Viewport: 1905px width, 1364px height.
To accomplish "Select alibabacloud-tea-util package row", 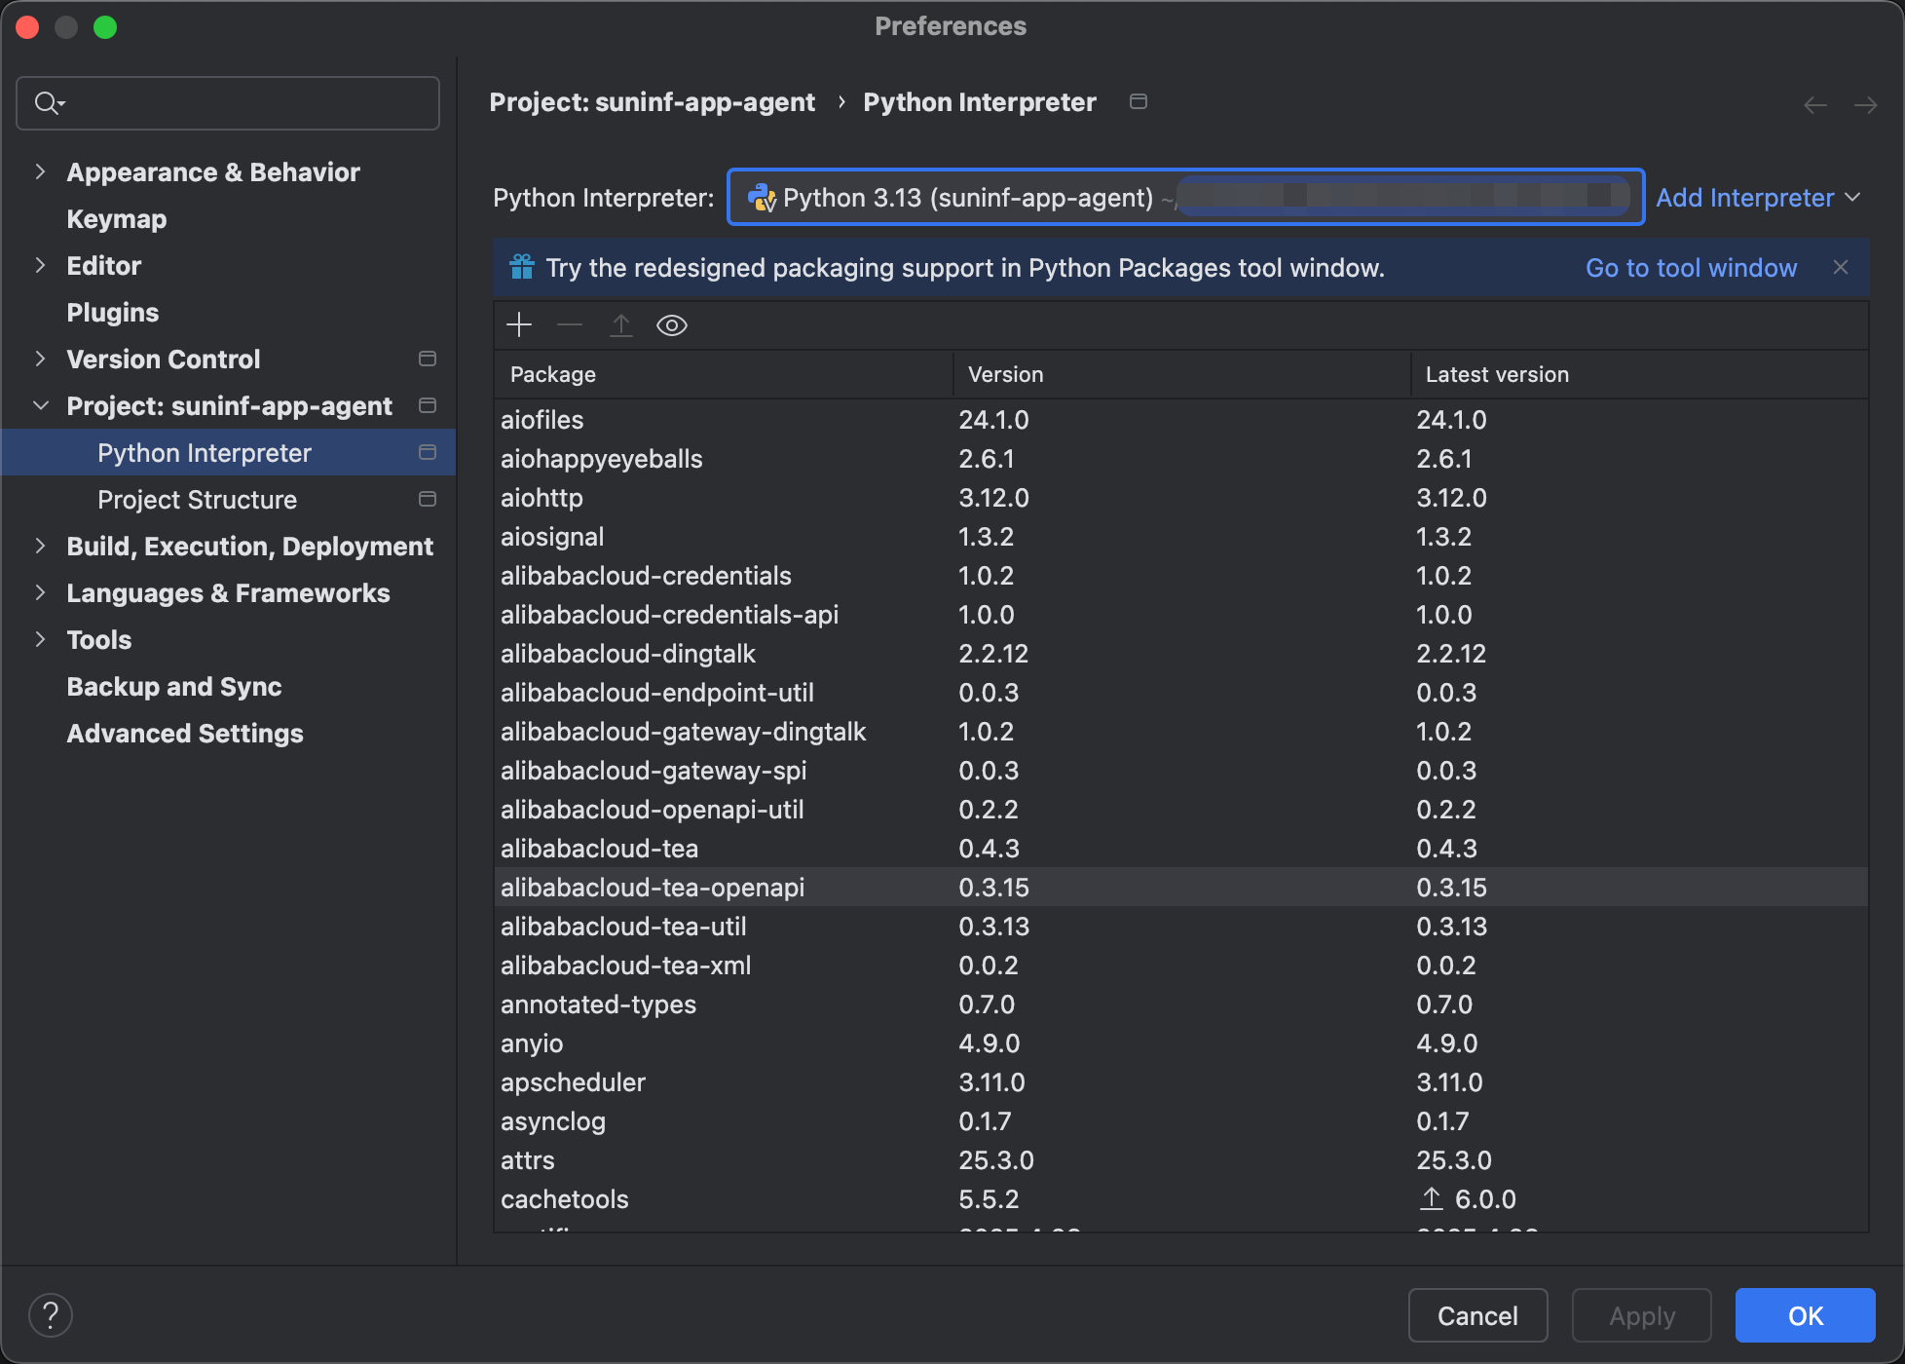I will click(1181, 927).
